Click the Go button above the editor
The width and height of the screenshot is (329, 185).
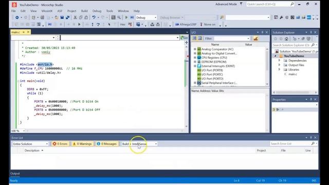184,38
